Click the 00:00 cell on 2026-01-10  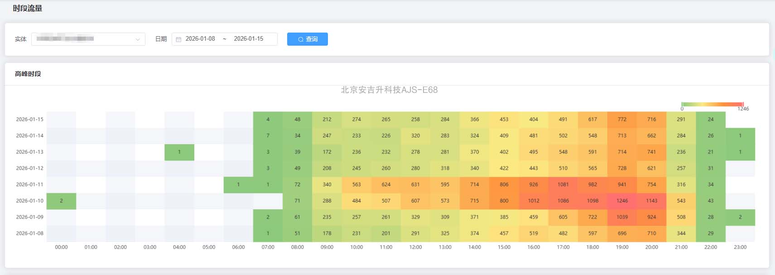[x=61, y=201]
